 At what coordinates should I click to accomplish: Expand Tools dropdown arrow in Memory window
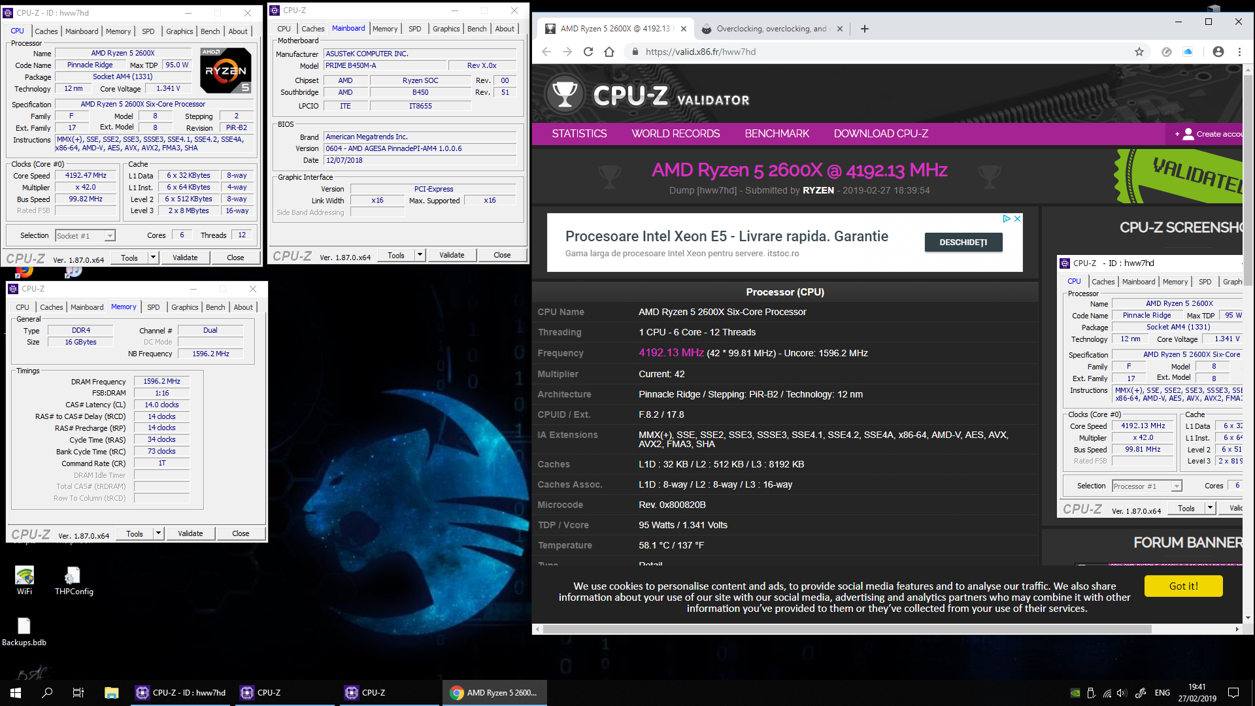click(158, 533)
